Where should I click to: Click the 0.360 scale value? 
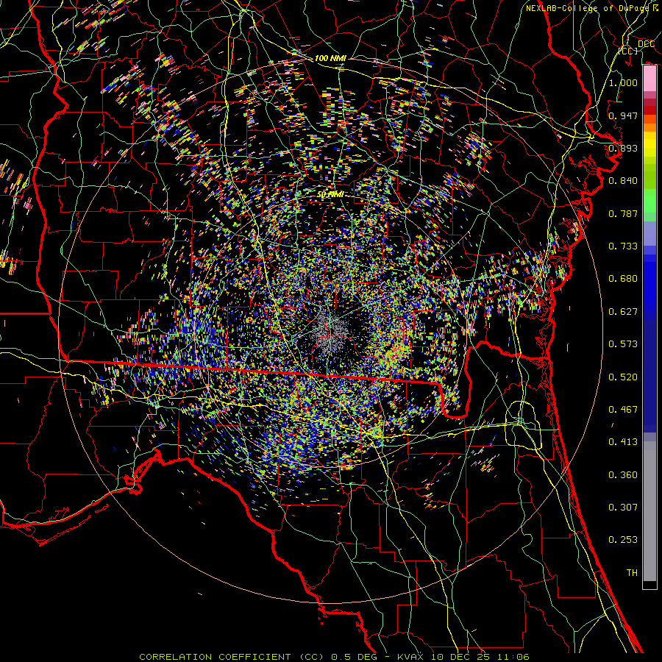click(623, 475)
